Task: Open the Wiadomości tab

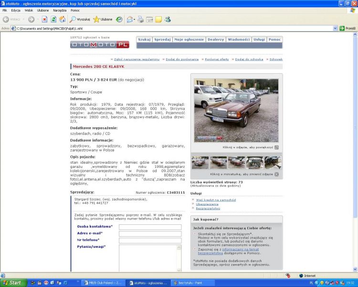Action: pyautogui.click(x=239, y=39)
